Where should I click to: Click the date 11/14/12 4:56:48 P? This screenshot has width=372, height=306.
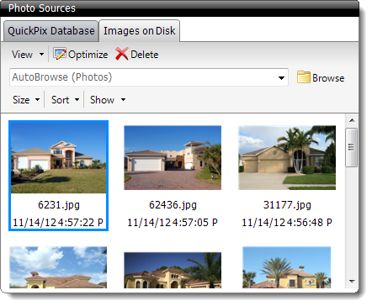(x=287, y=223)
